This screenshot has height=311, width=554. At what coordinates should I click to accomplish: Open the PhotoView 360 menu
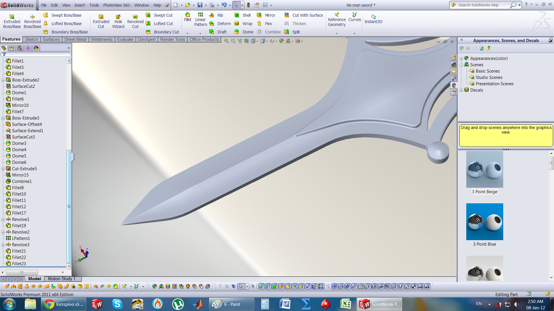point(116,5)
